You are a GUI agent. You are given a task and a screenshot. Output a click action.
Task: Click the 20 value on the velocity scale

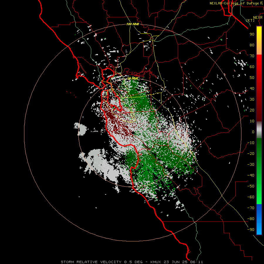(252, 110)
